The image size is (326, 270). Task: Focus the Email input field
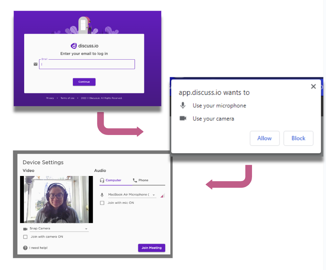pos(87,64)
